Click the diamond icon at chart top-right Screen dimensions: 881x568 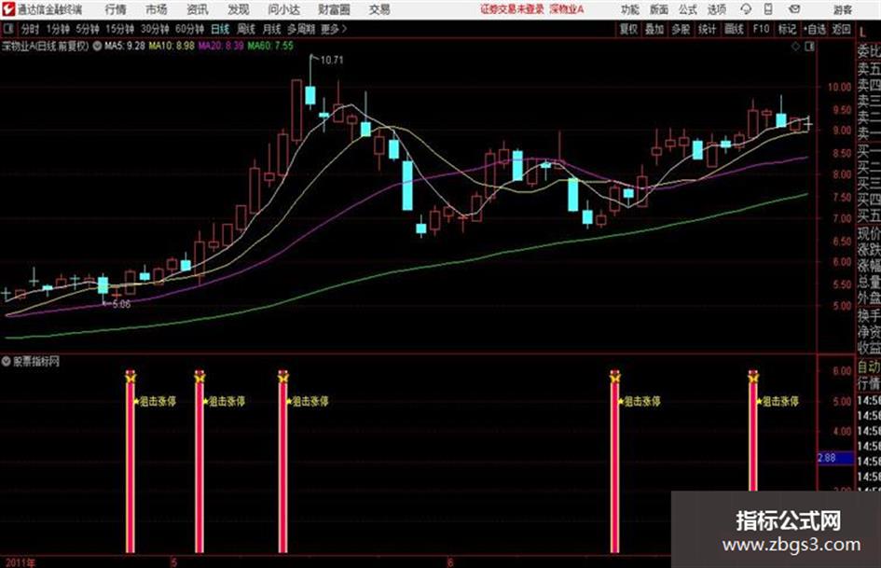795,47
